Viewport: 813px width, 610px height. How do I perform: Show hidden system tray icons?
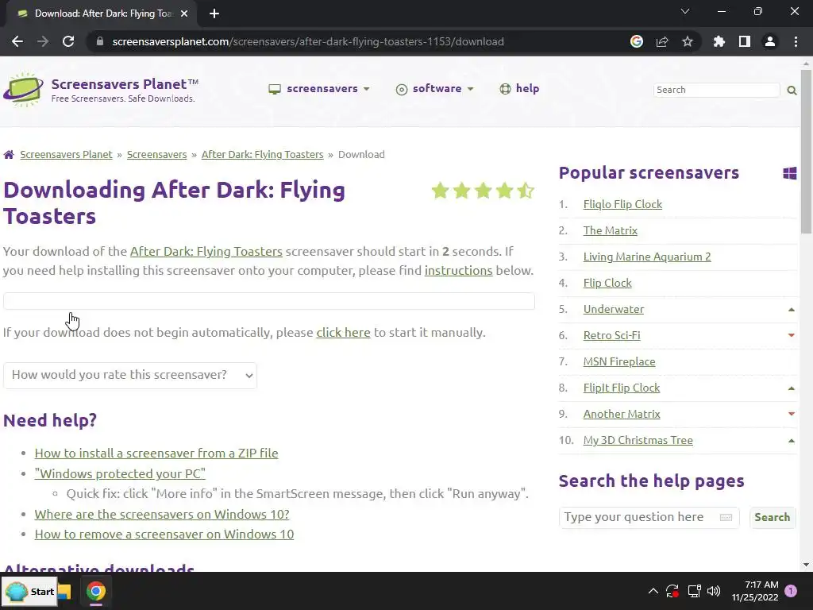(x=653, y=591)
